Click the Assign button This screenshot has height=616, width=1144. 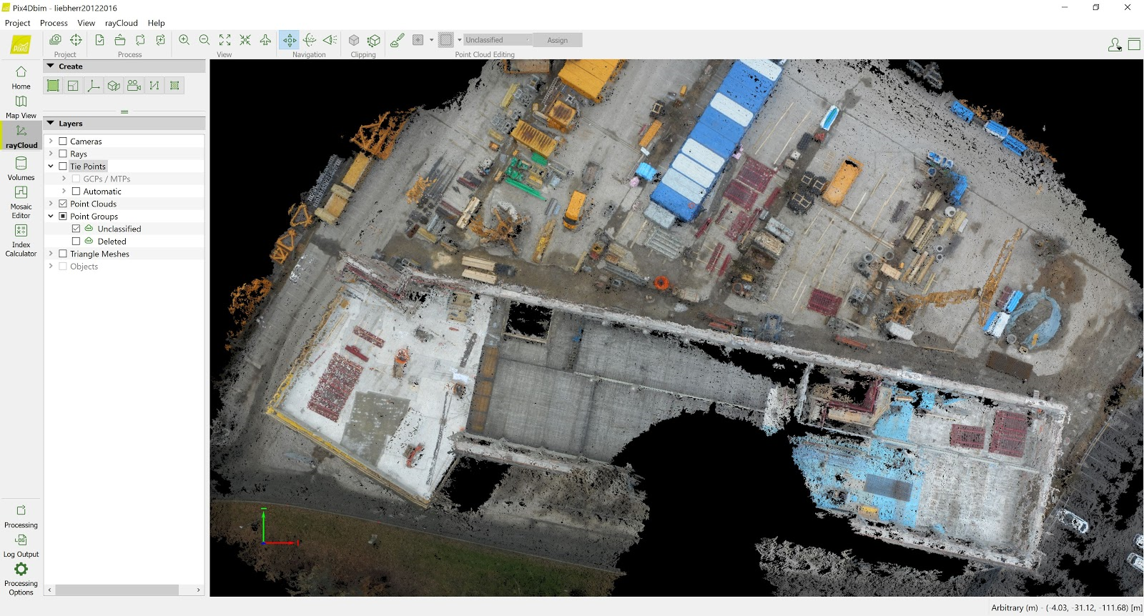[x=558, y=40]
